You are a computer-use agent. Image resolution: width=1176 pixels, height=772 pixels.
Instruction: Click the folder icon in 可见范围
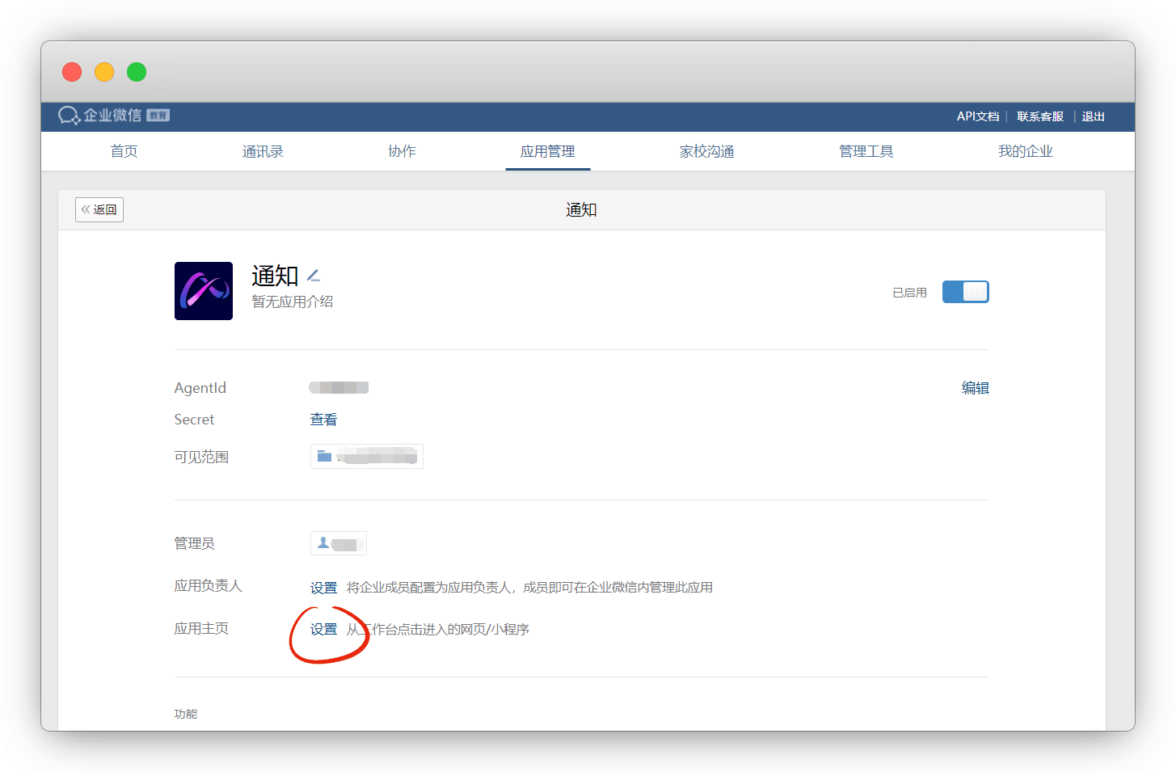(324, 457)
